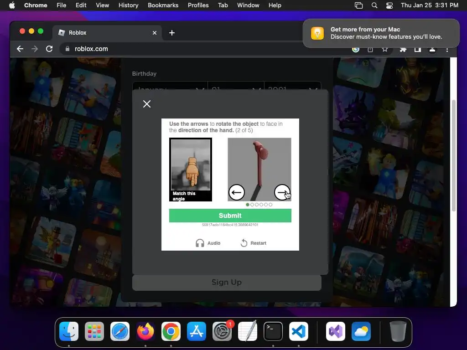Viewport: 467px width, 350px height.
Task: Switch to the Audio challenge
Action: coord(208,243)
